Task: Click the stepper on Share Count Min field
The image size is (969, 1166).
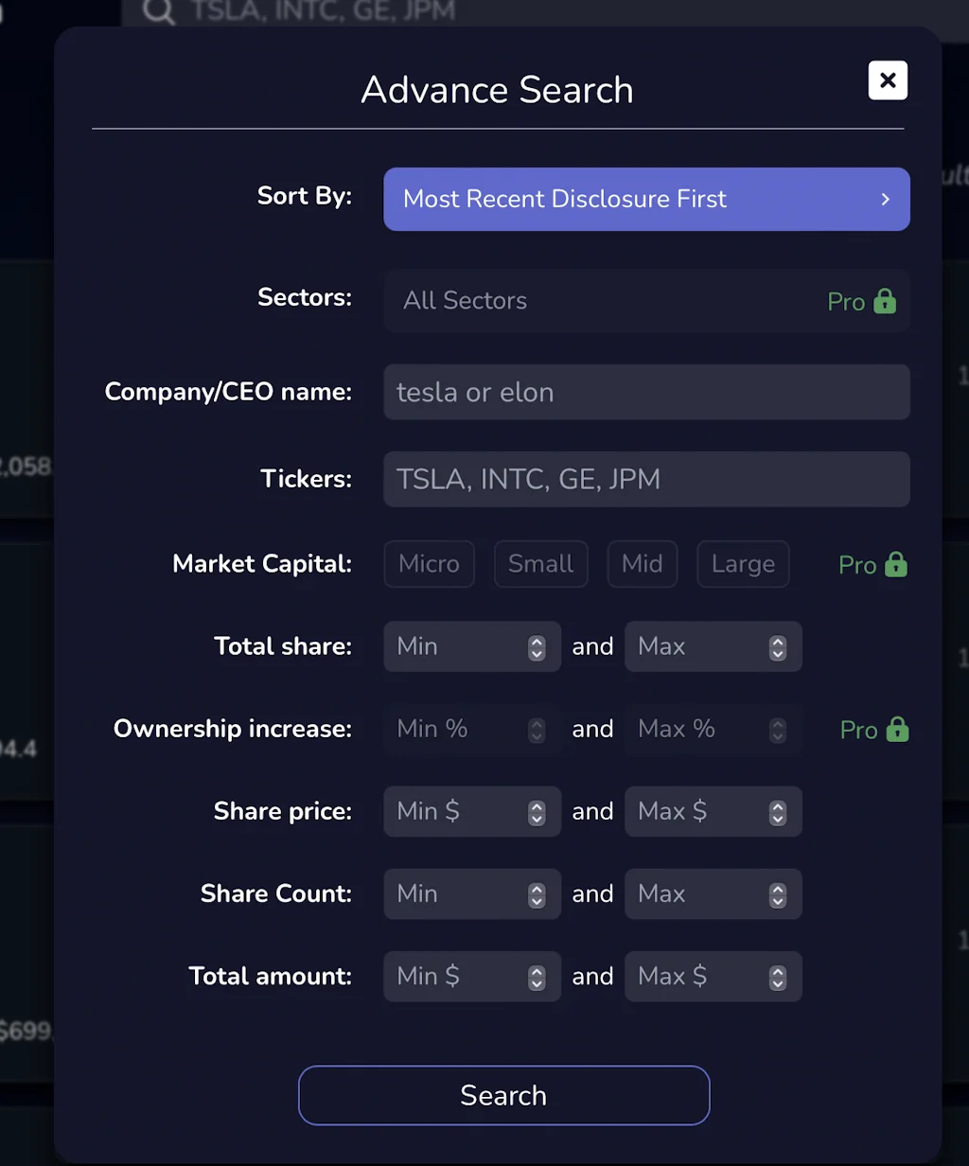Action: pos(536,893)
